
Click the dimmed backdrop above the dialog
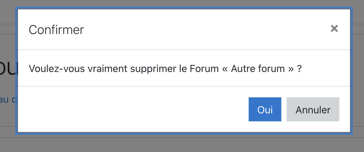(x=182, y=3)
